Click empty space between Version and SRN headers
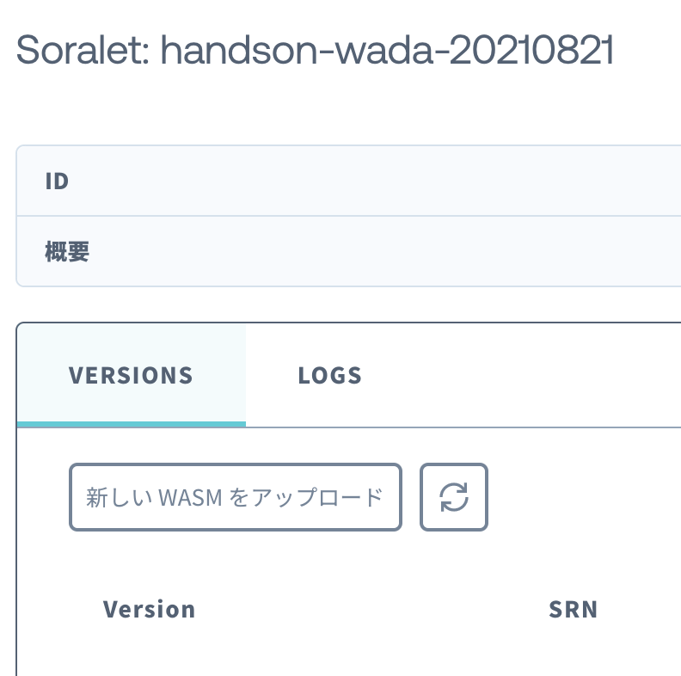The image size is (681, 676). click(x=371, y=609)
